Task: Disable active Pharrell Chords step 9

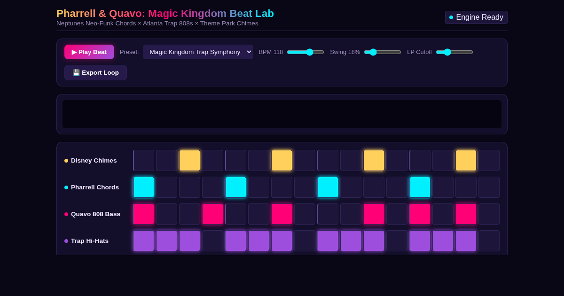Action: coord(328,187)
